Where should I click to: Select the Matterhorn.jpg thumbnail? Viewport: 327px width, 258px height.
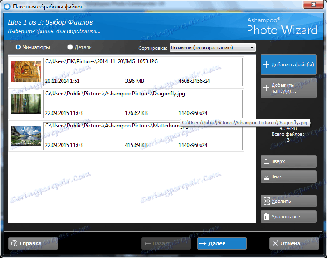(x=26, y=136)
